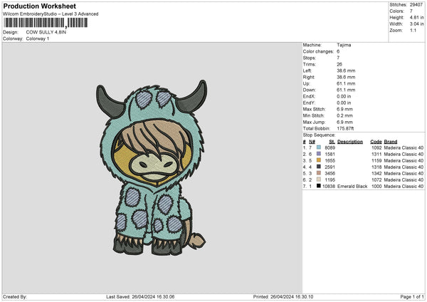
Task: Click the stitch count 3456 cell
Action: tap(330, 173)
